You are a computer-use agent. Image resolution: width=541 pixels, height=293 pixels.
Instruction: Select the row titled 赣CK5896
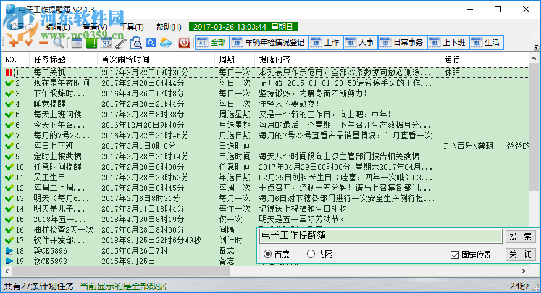[130, 251]
